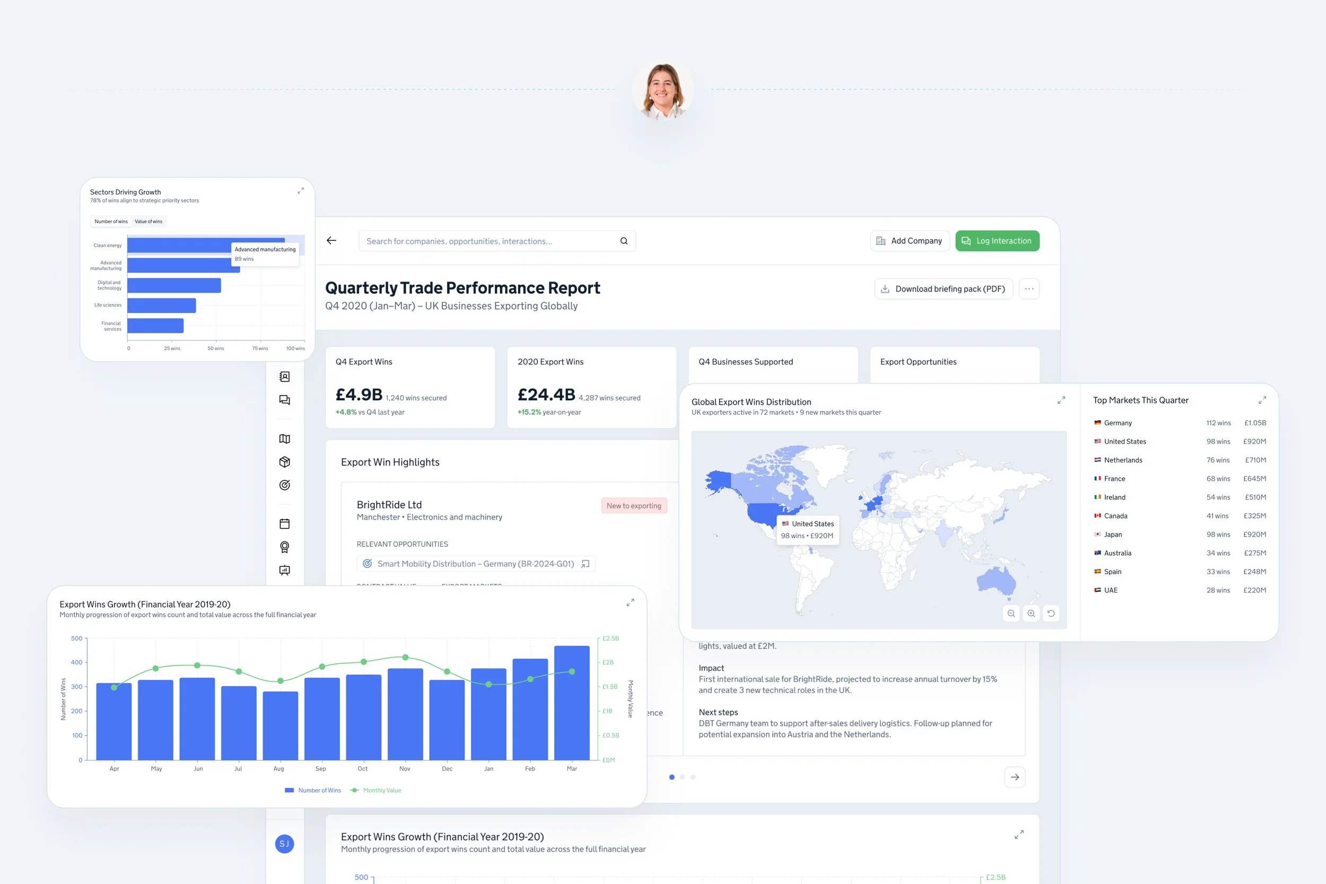Click the second carousel dot below the report
The image size is (1326, 884).
[682, 777]
